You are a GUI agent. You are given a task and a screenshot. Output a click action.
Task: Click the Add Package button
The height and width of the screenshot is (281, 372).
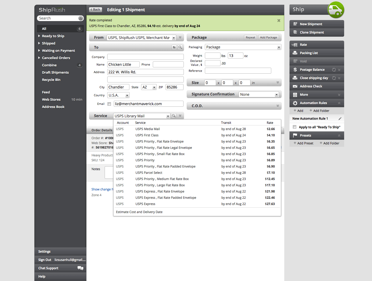268,37
